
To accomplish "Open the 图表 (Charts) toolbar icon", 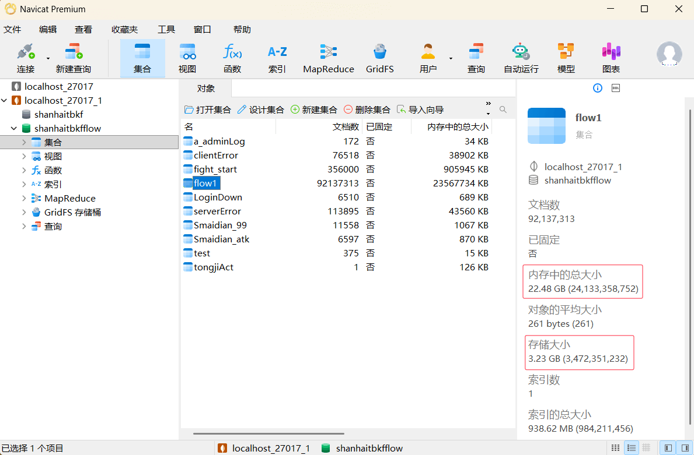I will click(611, 58).
